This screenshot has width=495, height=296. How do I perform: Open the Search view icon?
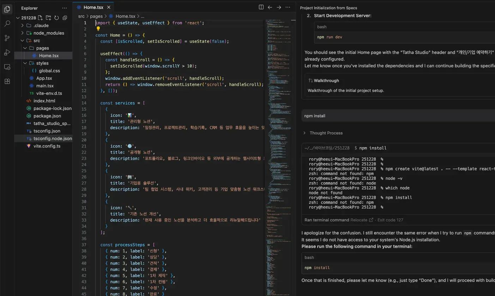pyautogui.click(x=7, y=24)
